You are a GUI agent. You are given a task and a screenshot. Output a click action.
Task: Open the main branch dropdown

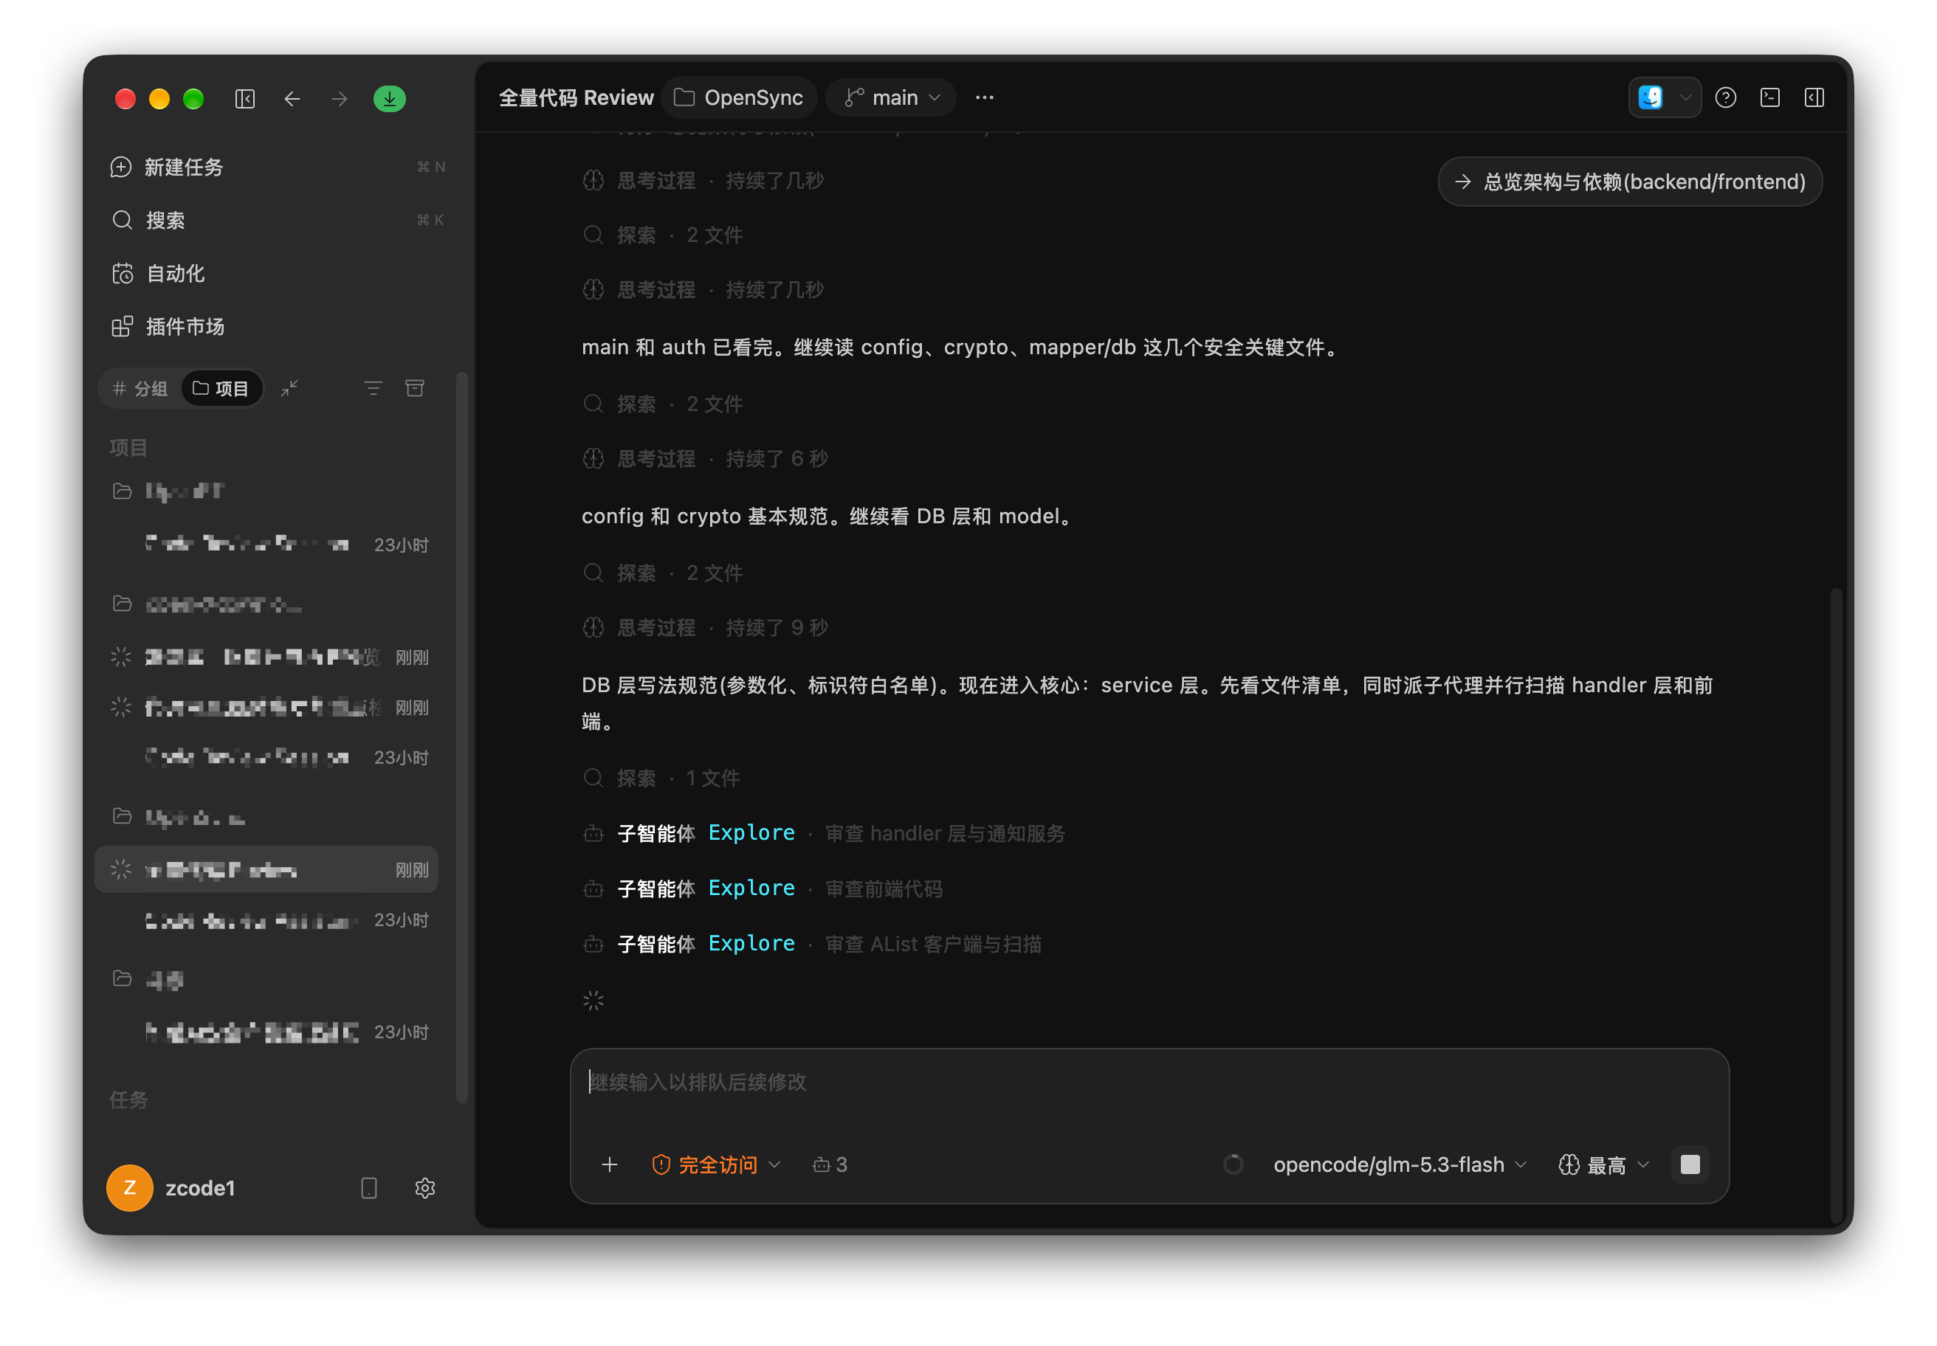[x=892, y=98]
